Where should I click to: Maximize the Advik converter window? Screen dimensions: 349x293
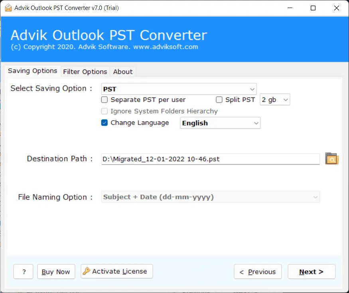click(x=313, y=8)
